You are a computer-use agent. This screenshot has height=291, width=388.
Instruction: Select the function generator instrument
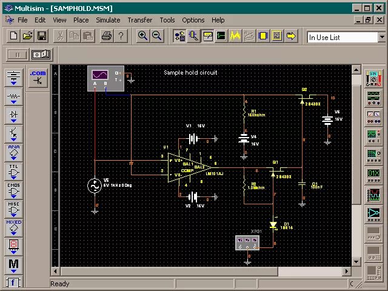pyautogui.click(x=373, y=98)
